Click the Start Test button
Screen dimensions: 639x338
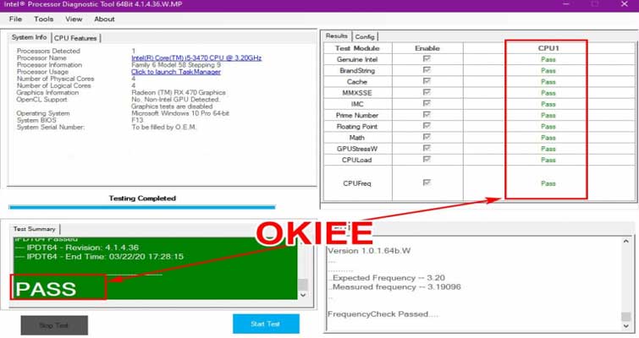[266, 324]
